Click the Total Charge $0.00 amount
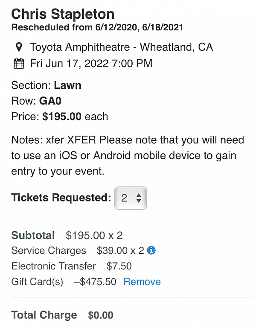 point(100,315)
